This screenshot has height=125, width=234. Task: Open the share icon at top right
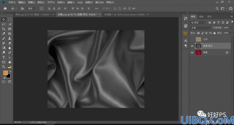click(231, 9)
